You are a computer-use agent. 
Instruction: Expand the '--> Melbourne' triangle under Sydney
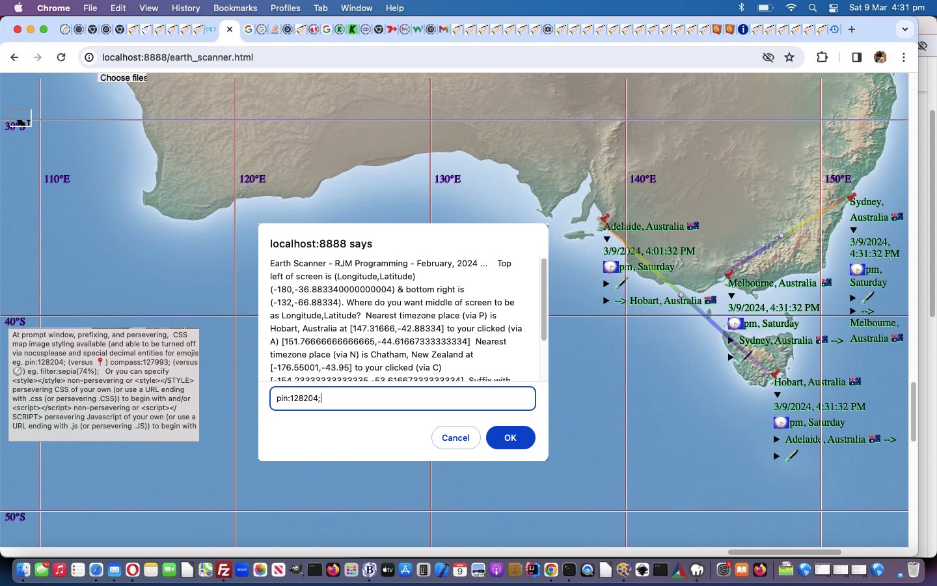click(853, 311)
